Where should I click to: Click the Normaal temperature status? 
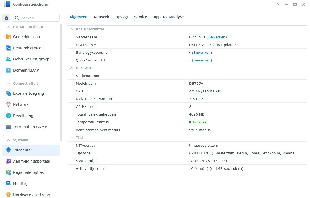pos(198,122)
